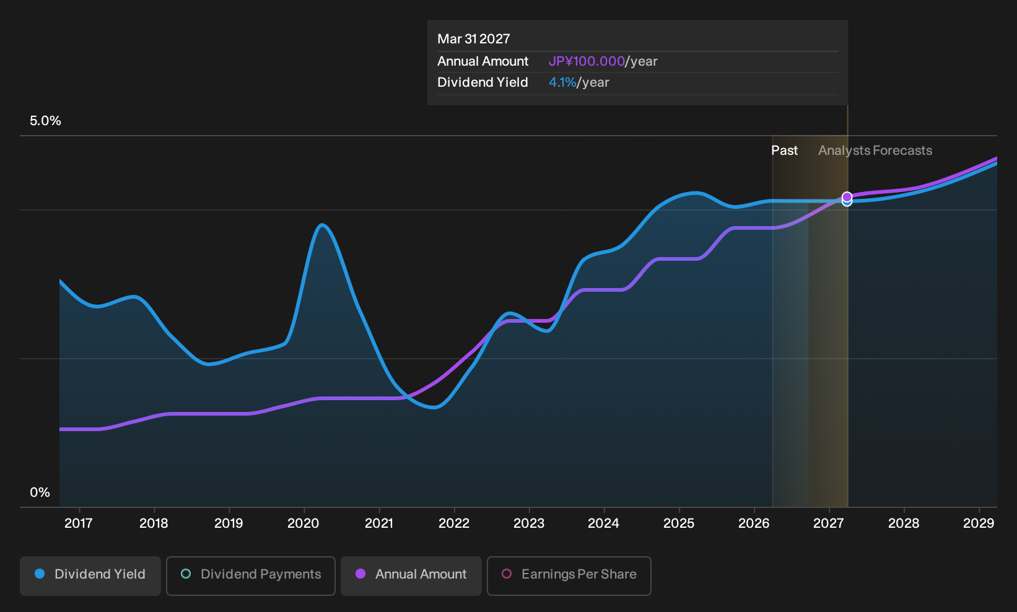Image resolution: width=1017 pixels, height=612 pixels.
Task: Click the 5.0% y-axis label
Action: pos(45,121)
